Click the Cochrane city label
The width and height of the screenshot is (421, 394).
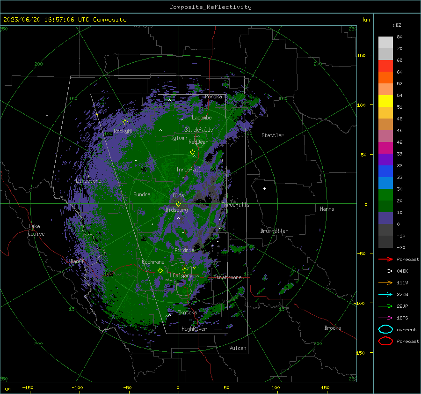tap(153, 262)
